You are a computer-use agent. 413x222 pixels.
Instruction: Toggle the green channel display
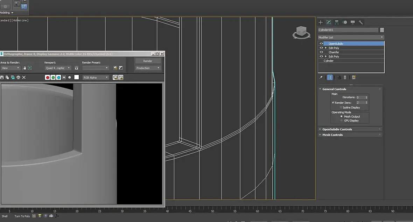point(53,77)
